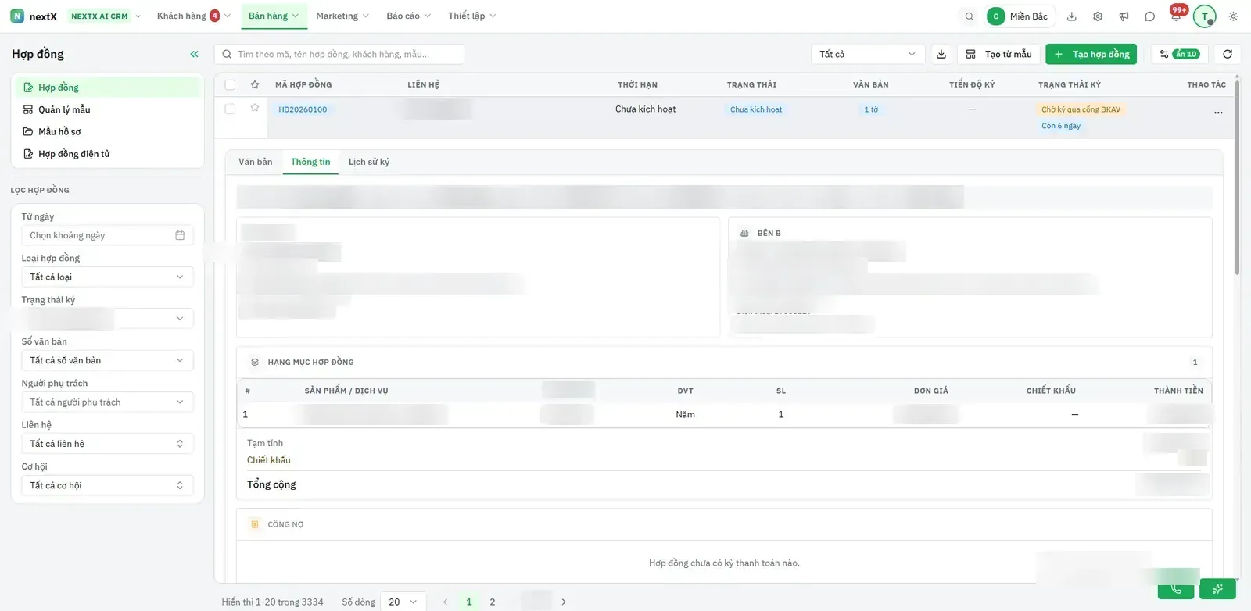Screen dimensions: 1251x611
Task: Go to next page arrow
Action: pyautogui.click(x=564, y=602)
